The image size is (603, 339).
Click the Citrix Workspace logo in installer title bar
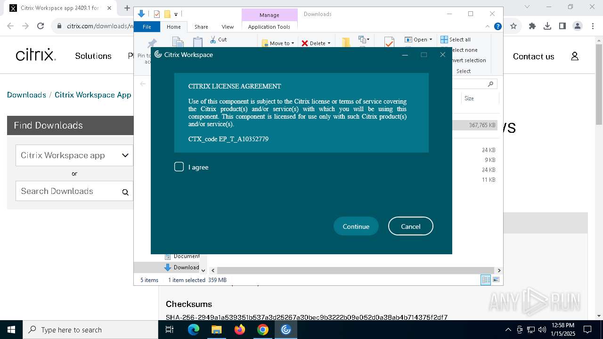coord(158,55)
